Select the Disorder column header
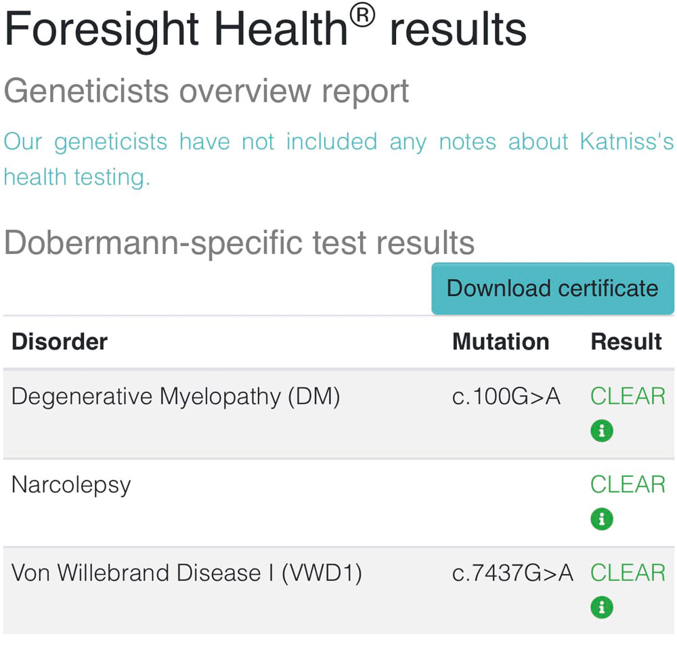The height and width of the screenshot is (666, 677). 60,342
